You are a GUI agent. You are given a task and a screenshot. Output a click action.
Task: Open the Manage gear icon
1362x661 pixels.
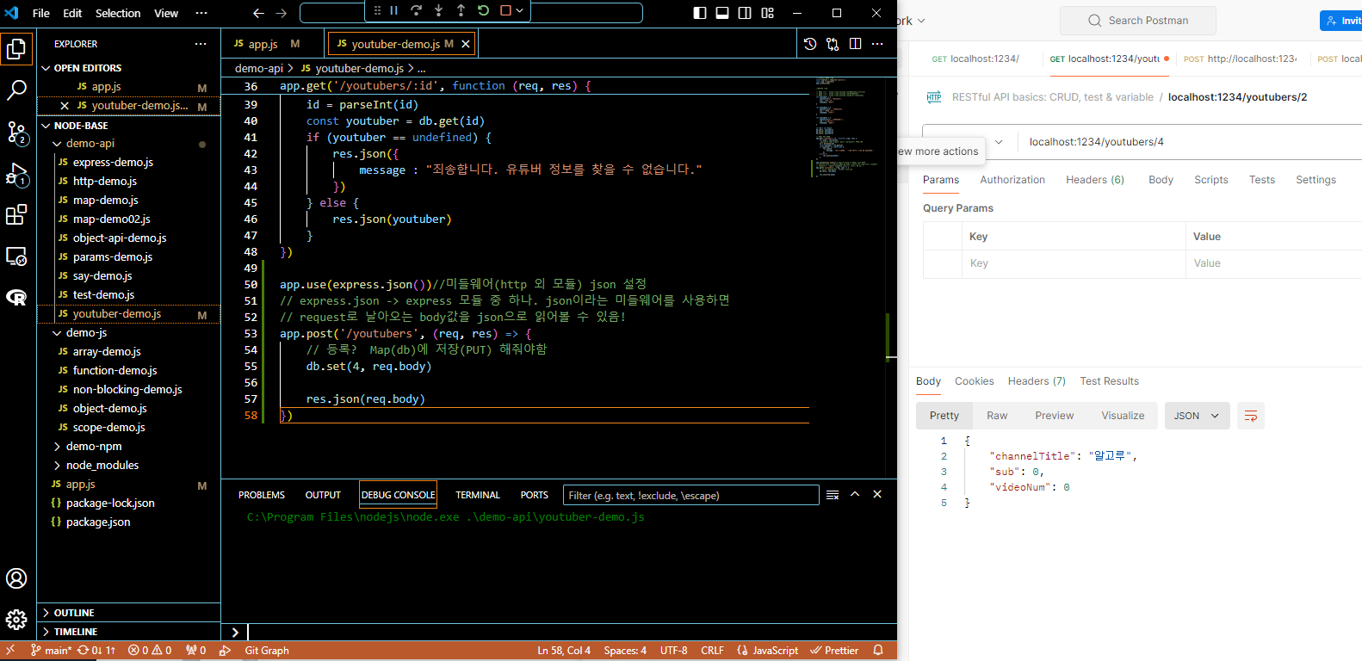pyautogui.click(x=16, y=620)
